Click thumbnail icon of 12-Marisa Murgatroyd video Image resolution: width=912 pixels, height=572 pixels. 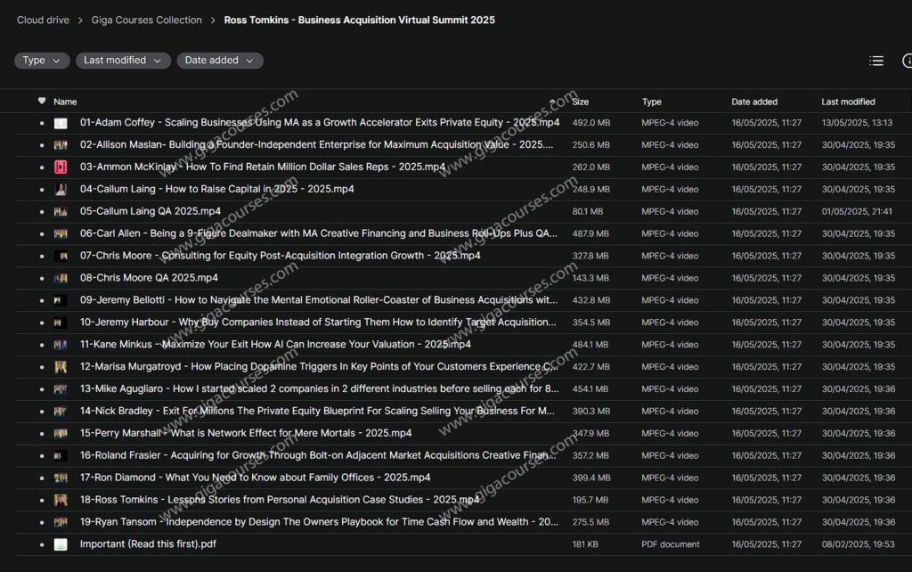pyautogui.click(x=61, y=367)
